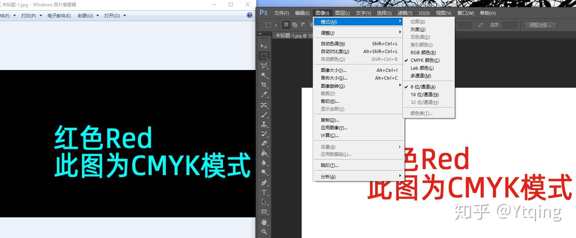Expand the 分析(A) submenu
576x238 pixels.
(x=359, y=177)
